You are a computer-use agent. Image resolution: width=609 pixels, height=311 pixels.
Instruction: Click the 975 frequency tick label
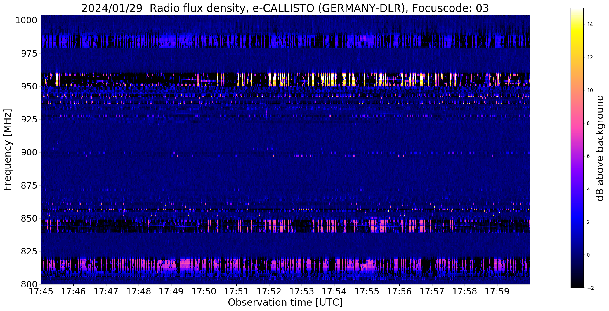(29, 54)
